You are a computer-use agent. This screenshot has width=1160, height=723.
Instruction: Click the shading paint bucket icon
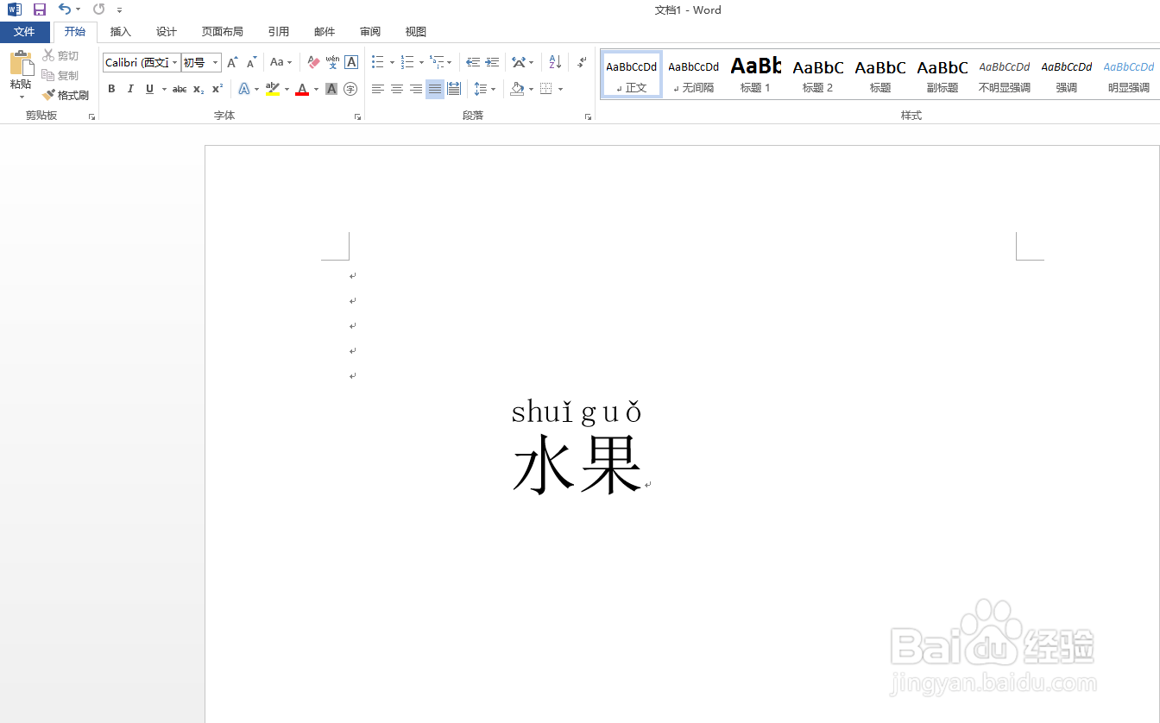tap(517, 89)
